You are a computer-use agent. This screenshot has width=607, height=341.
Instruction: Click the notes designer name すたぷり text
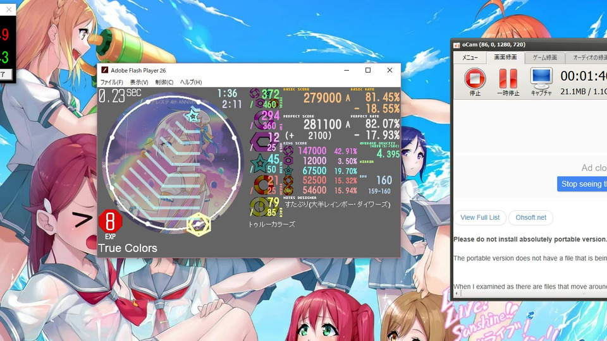[337, 205]
